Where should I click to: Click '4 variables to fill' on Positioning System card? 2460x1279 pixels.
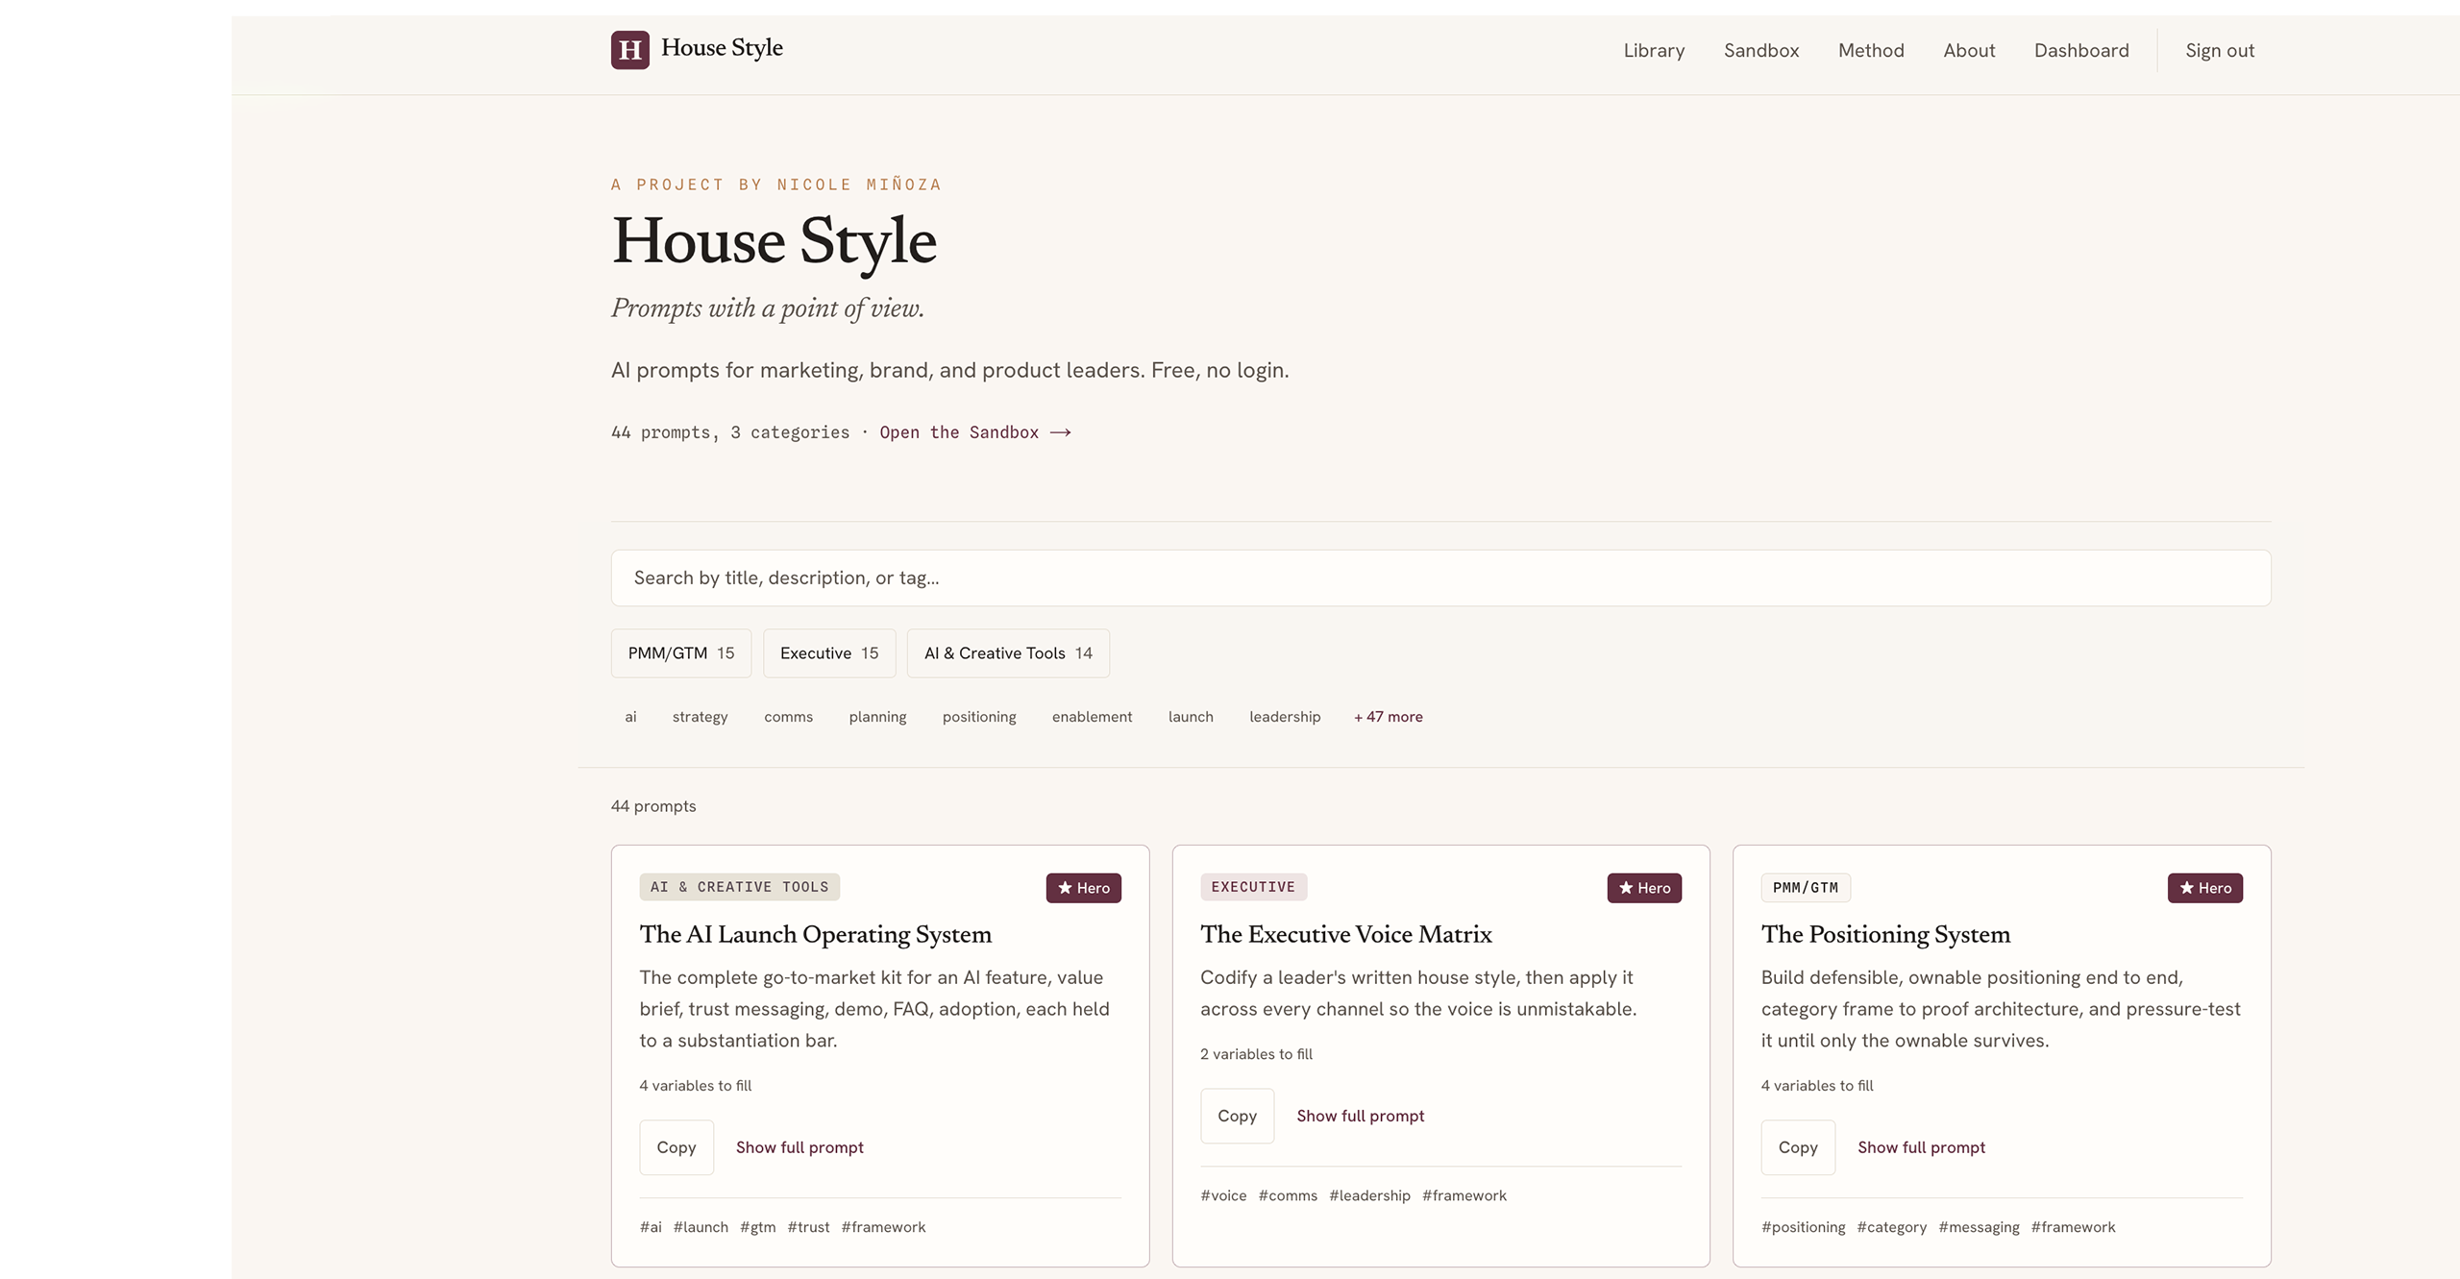(1817, 1086)
